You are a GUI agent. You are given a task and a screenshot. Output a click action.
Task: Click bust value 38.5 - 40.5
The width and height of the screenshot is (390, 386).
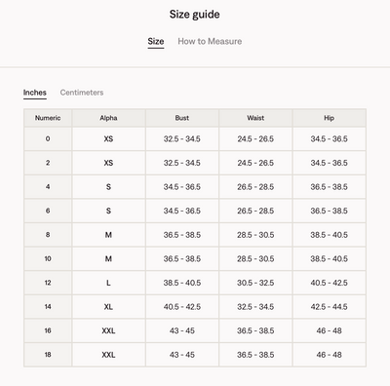point(182,283)
